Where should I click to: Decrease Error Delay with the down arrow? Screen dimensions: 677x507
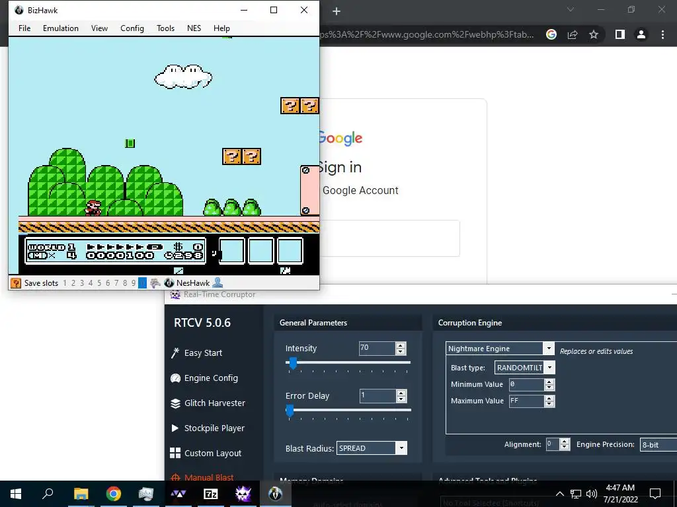point(401,399)
